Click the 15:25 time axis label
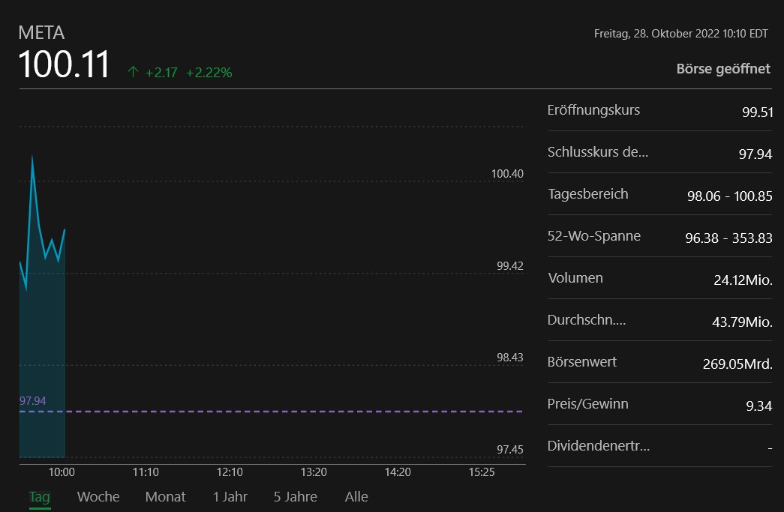This screenshot has height=512, width=784. (482, 472)
